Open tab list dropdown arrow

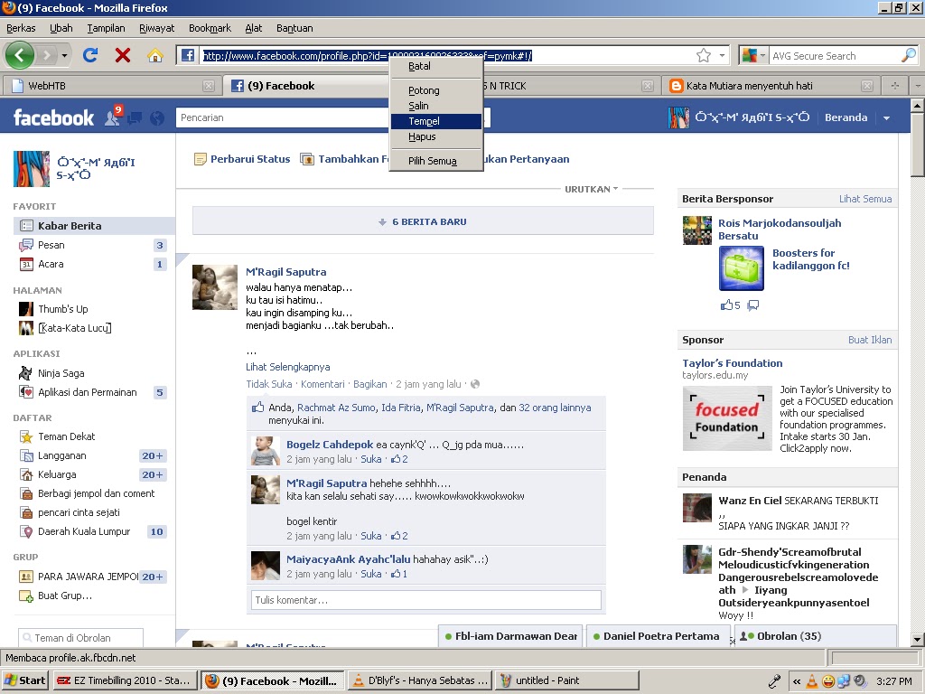[x=918, y=86]
